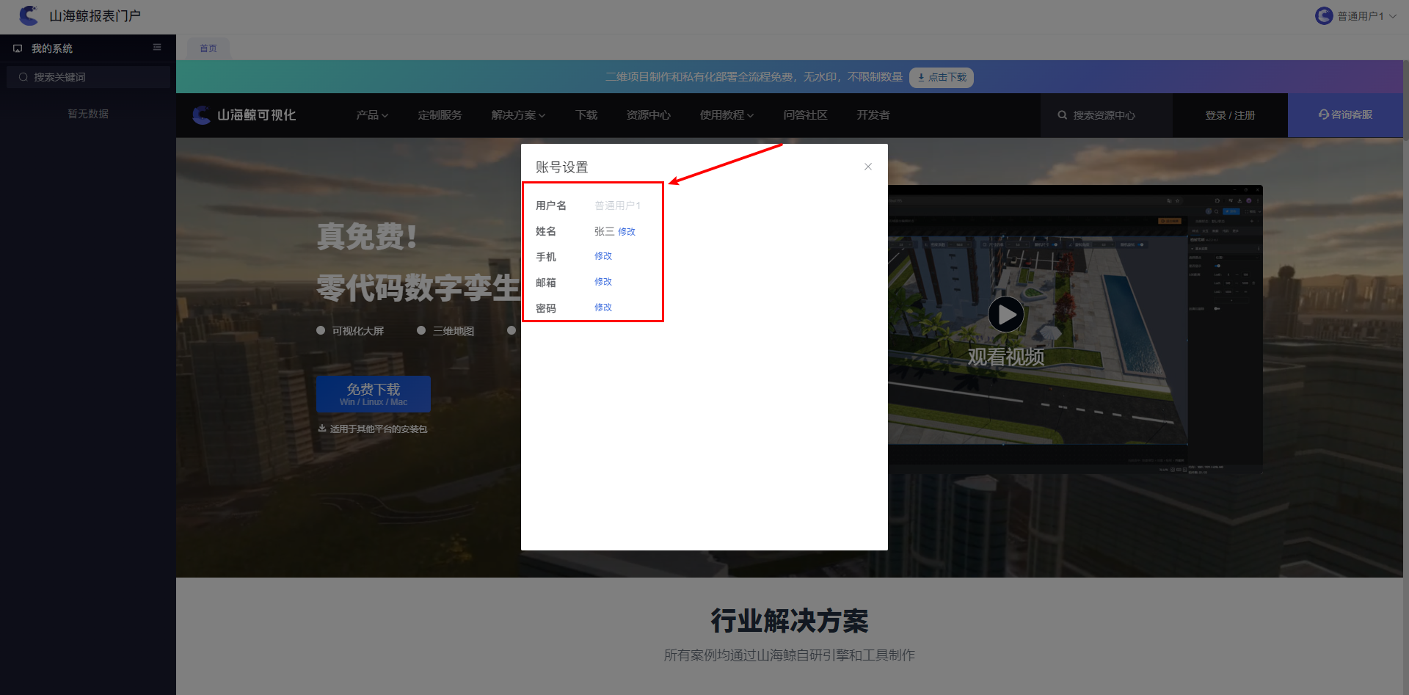Open the 使用教程 dropdown menu
The height and width of the screenshot is (695, 1409).
pyautogui.click(x=727, y=115)
